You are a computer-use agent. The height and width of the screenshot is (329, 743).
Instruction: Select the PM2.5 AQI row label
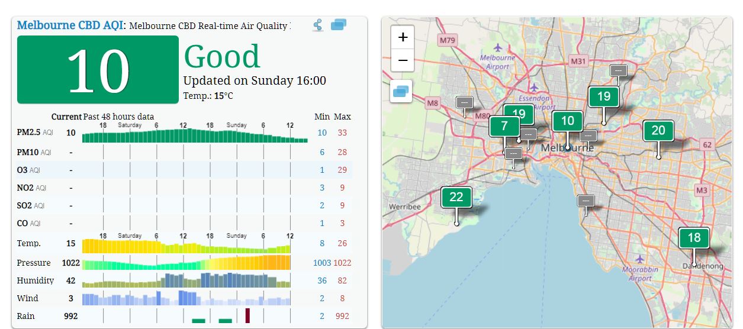click(x=35, y=133)
